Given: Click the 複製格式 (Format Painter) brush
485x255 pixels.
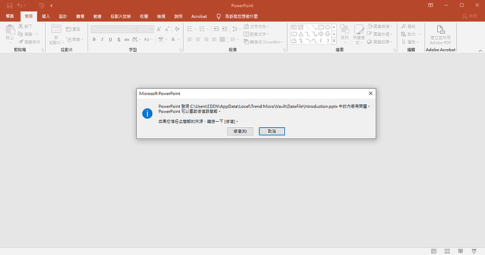Looking at the screenshot, I should [x=21, y=42].
